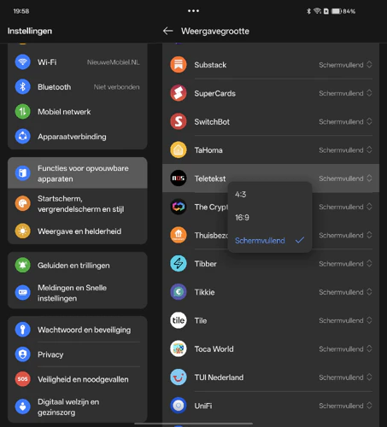
Task: Open Bluetooth settings label
Action: click(x=54, y=87)
